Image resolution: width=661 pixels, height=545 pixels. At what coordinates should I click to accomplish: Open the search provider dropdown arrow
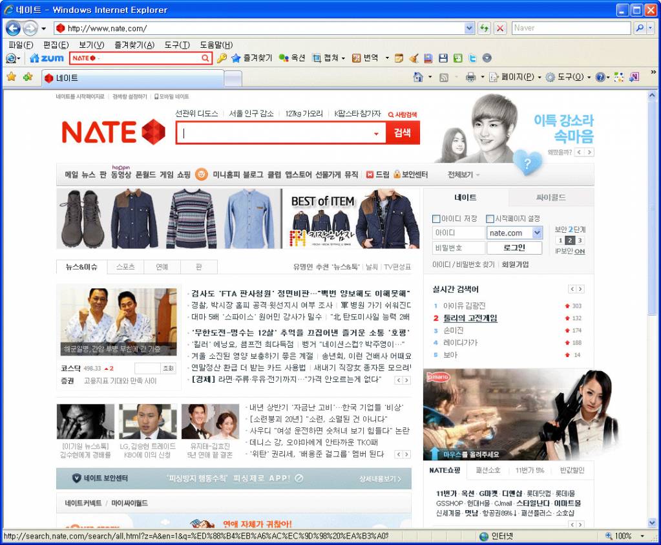tap(651, 28)
